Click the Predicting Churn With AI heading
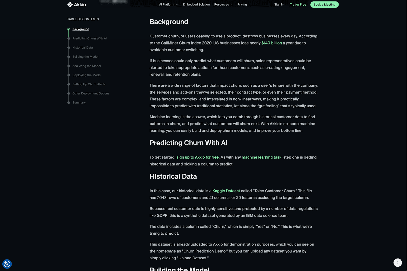The image size is (407, 271). click(x=188, y=143)
